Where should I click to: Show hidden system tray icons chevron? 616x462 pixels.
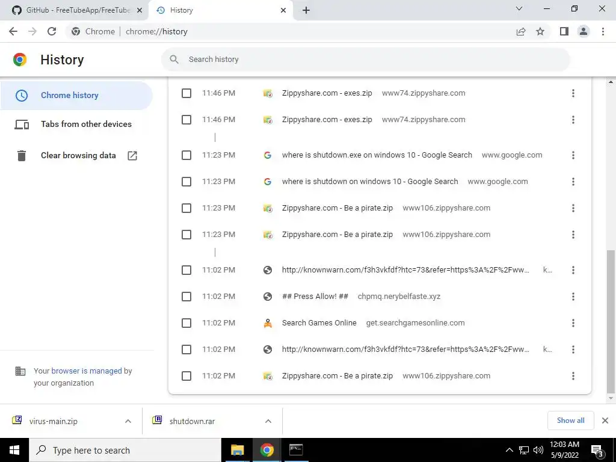point(509,450)
